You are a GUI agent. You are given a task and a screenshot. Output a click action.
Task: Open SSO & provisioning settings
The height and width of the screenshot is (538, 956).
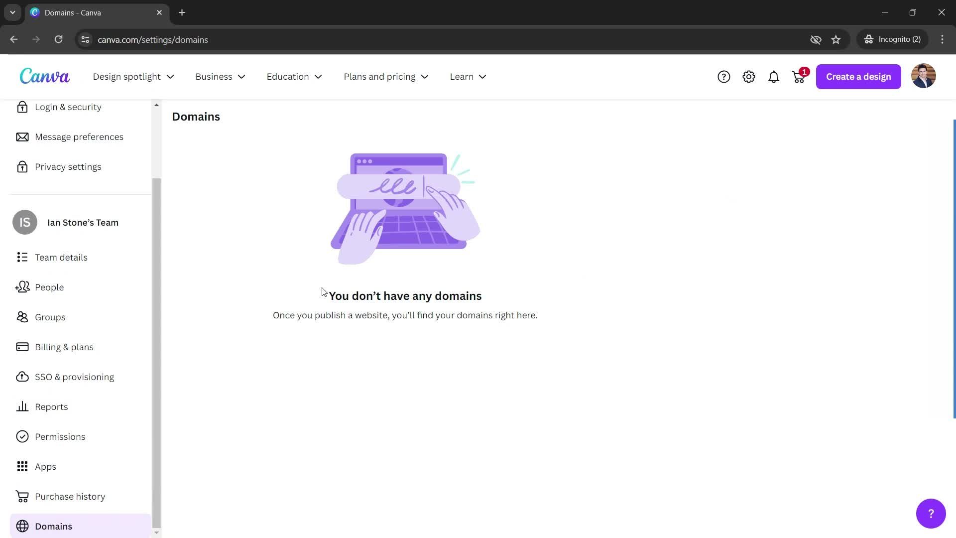[x=74, y=377]
